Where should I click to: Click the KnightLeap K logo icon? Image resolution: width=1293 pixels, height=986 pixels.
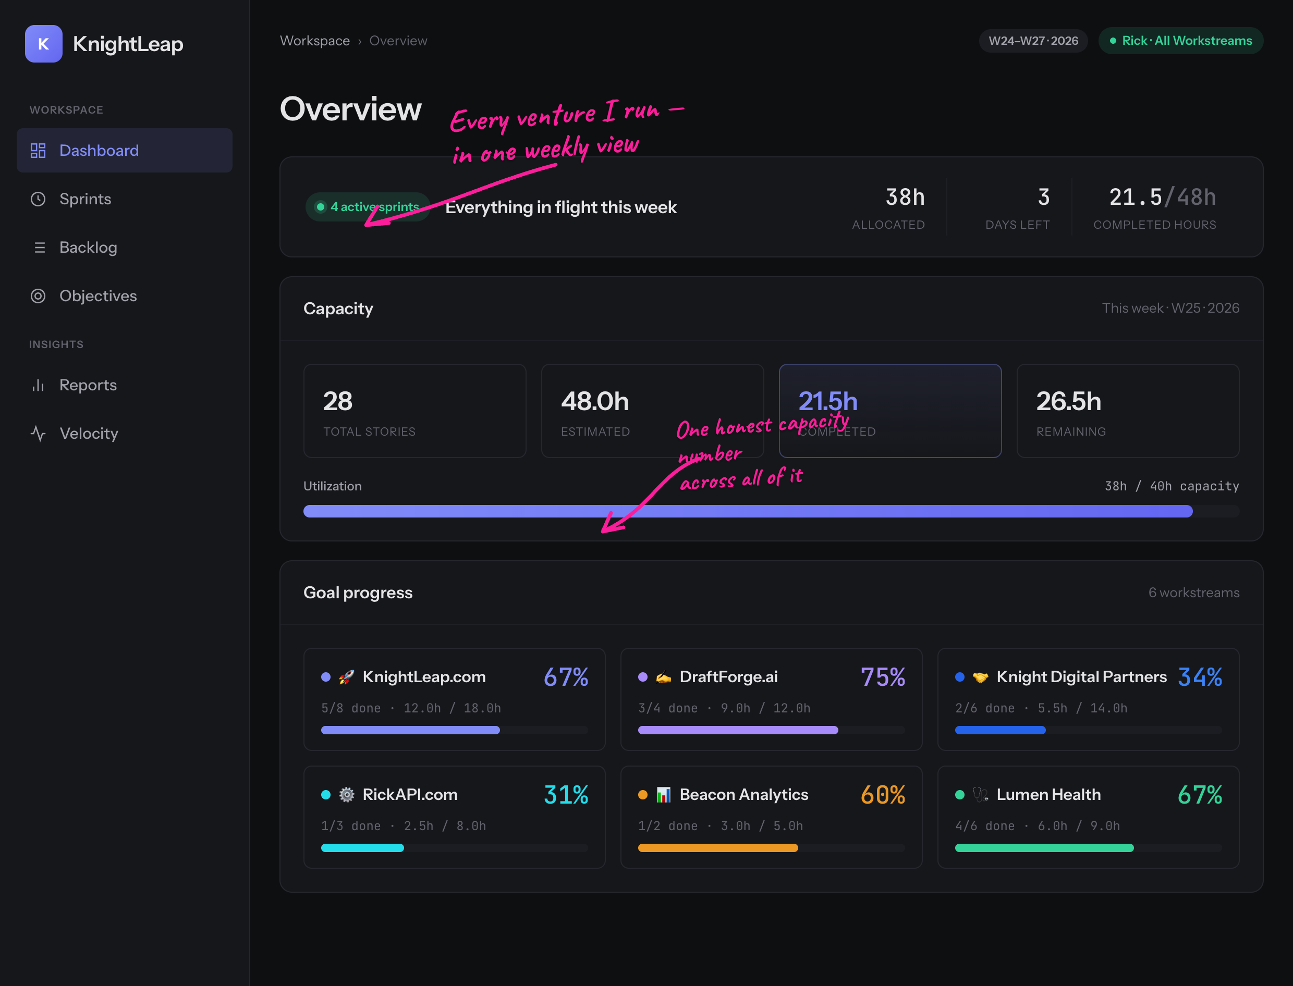pos(43,43)
